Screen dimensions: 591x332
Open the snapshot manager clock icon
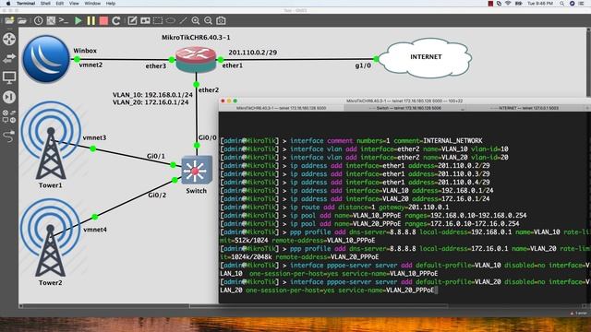39,20
